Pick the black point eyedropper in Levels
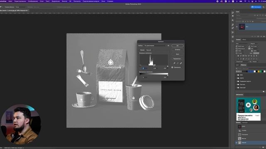Image resolution: width=266 pixels, height=149 pixels. 175,63
